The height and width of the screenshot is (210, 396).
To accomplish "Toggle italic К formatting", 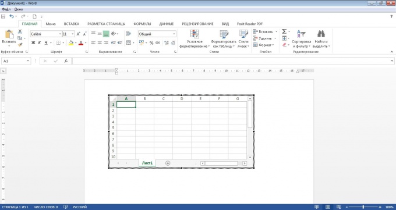I will (40, 43).
